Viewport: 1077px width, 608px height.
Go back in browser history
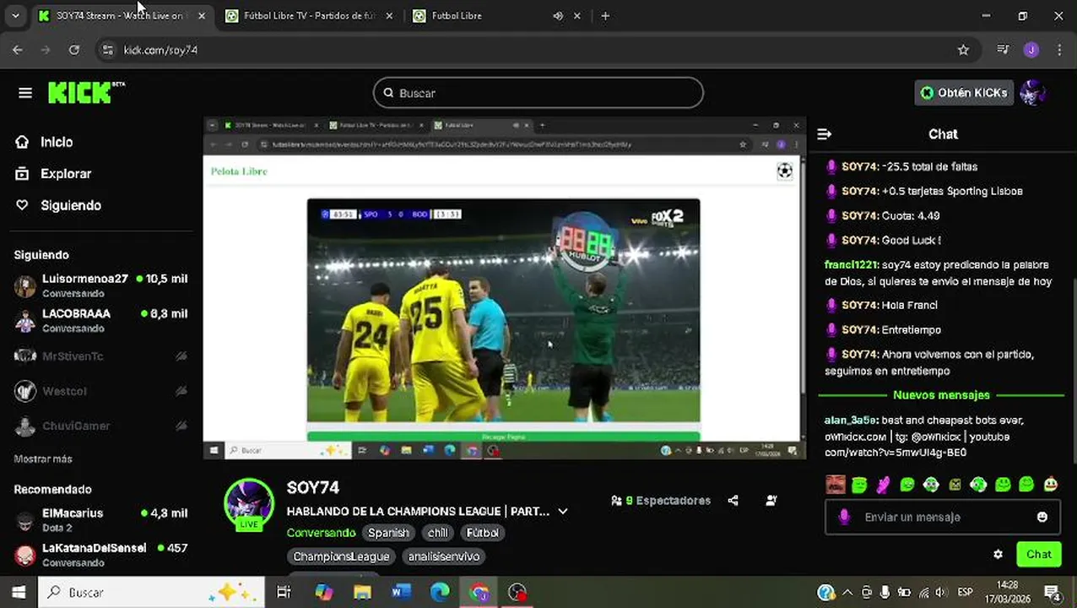[18, 50]
